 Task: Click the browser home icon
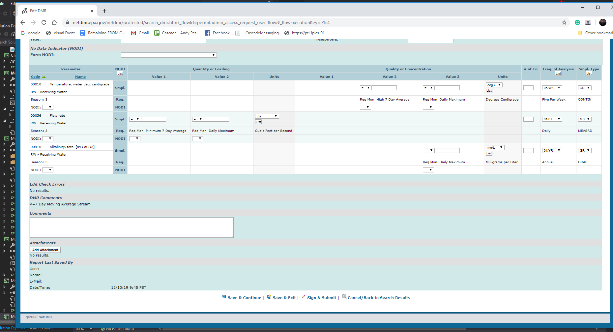click(x=55, y=22)
